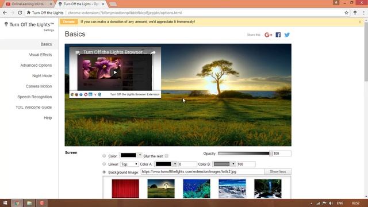Open the video playlist menu icon
The width and height of the screenshot is (368, 207).
[78, 52]
